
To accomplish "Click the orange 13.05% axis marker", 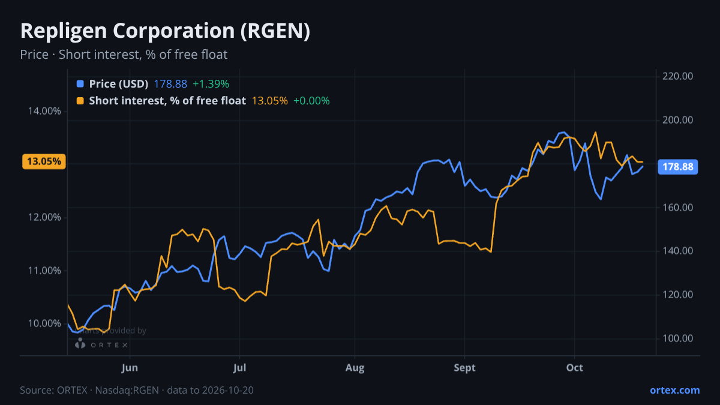I will [x=44, y=161].
